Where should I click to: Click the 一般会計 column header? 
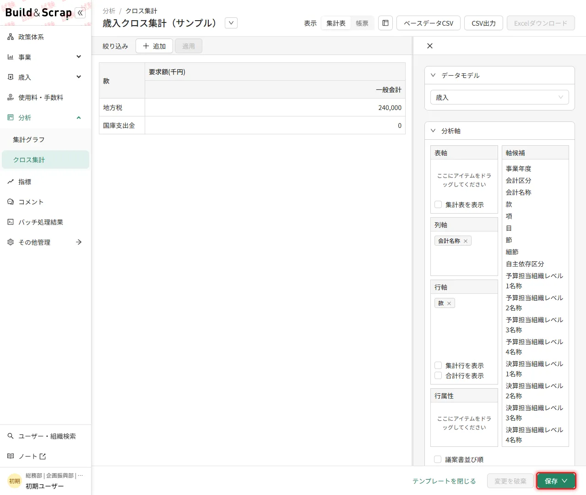click(x=275, y=90)
